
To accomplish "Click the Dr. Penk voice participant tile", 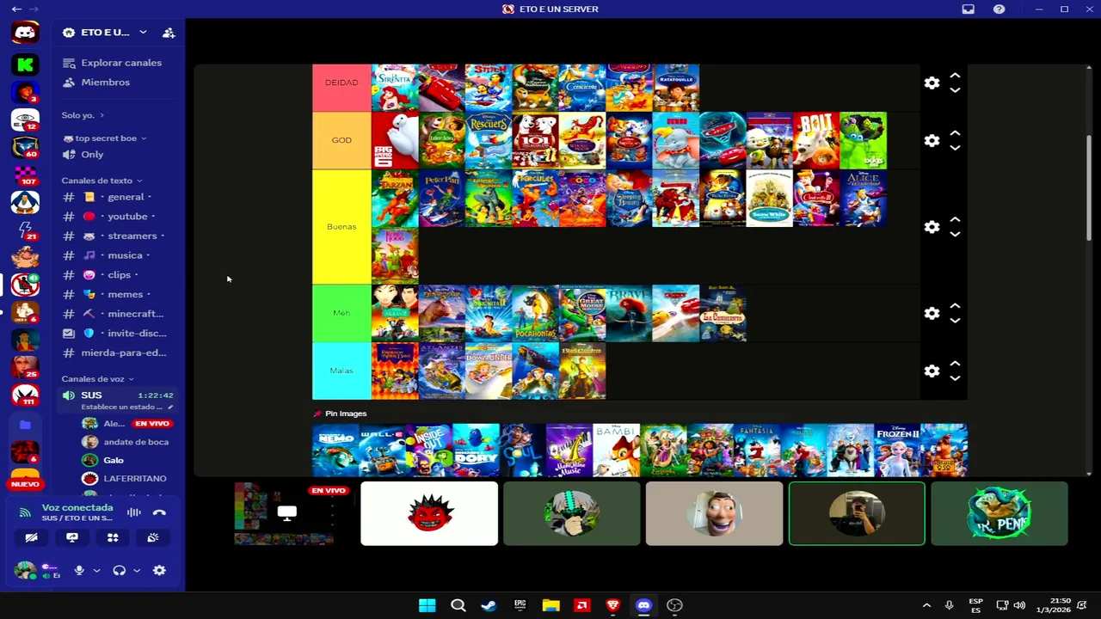I will coord(999,513).
